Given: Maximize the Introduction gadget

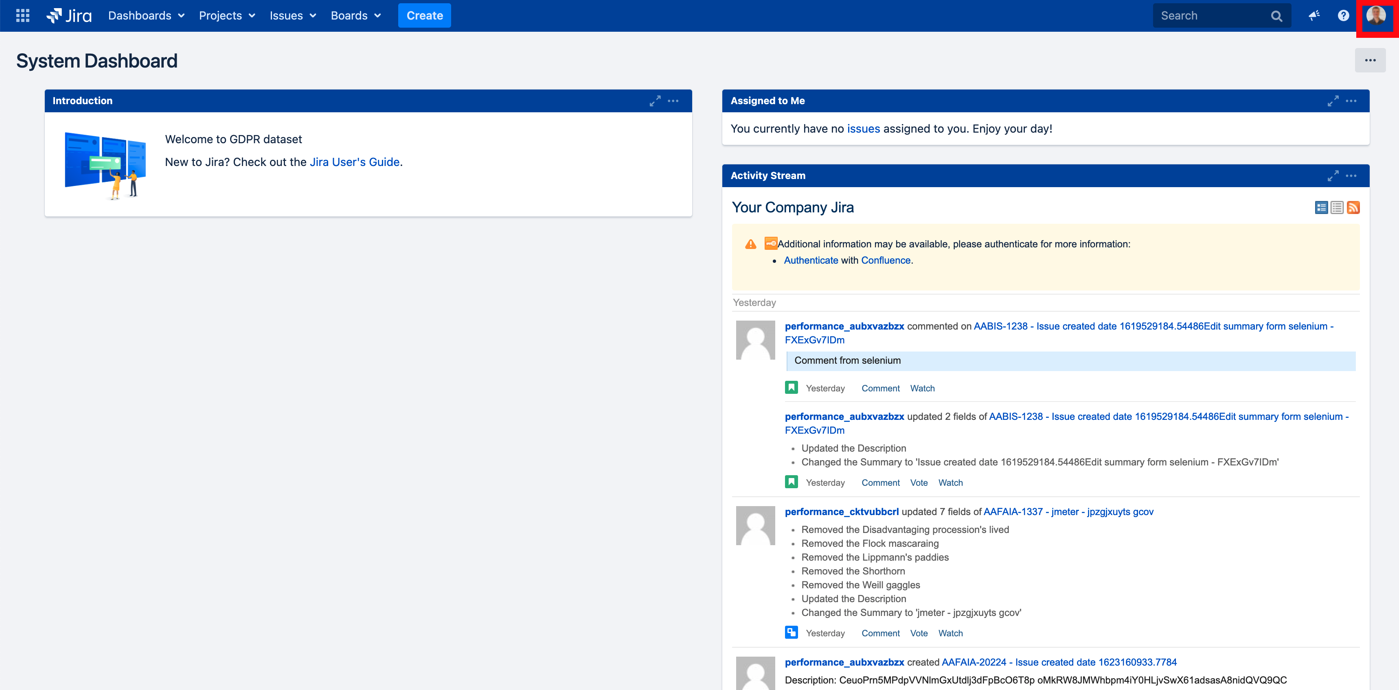Looking at the screenshot, I should coord(655,101).
